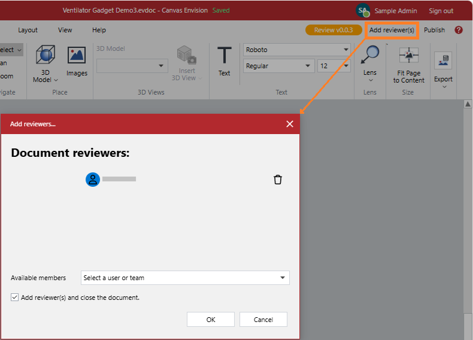Toggle Add reviewer(s) and close the document checkbox
The height and width of the screenshot is (340, 473).
(14, 297)
